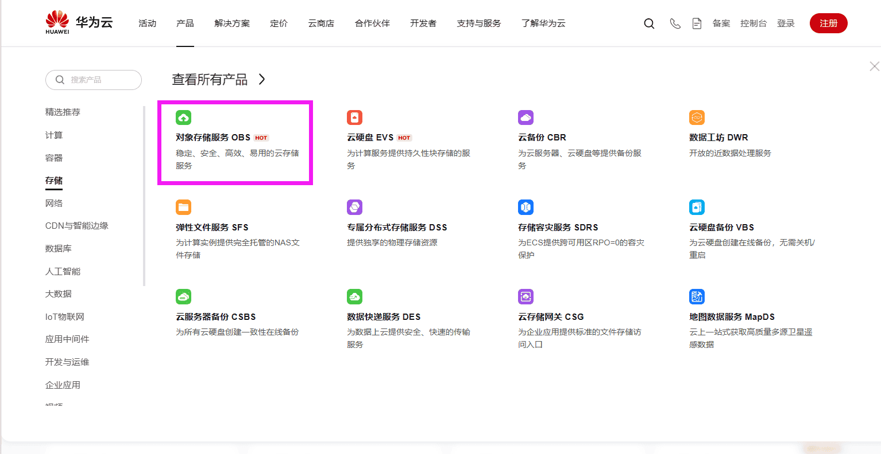
Task: Click inside the 搜索产品 search field
Action: coord(94,80)
